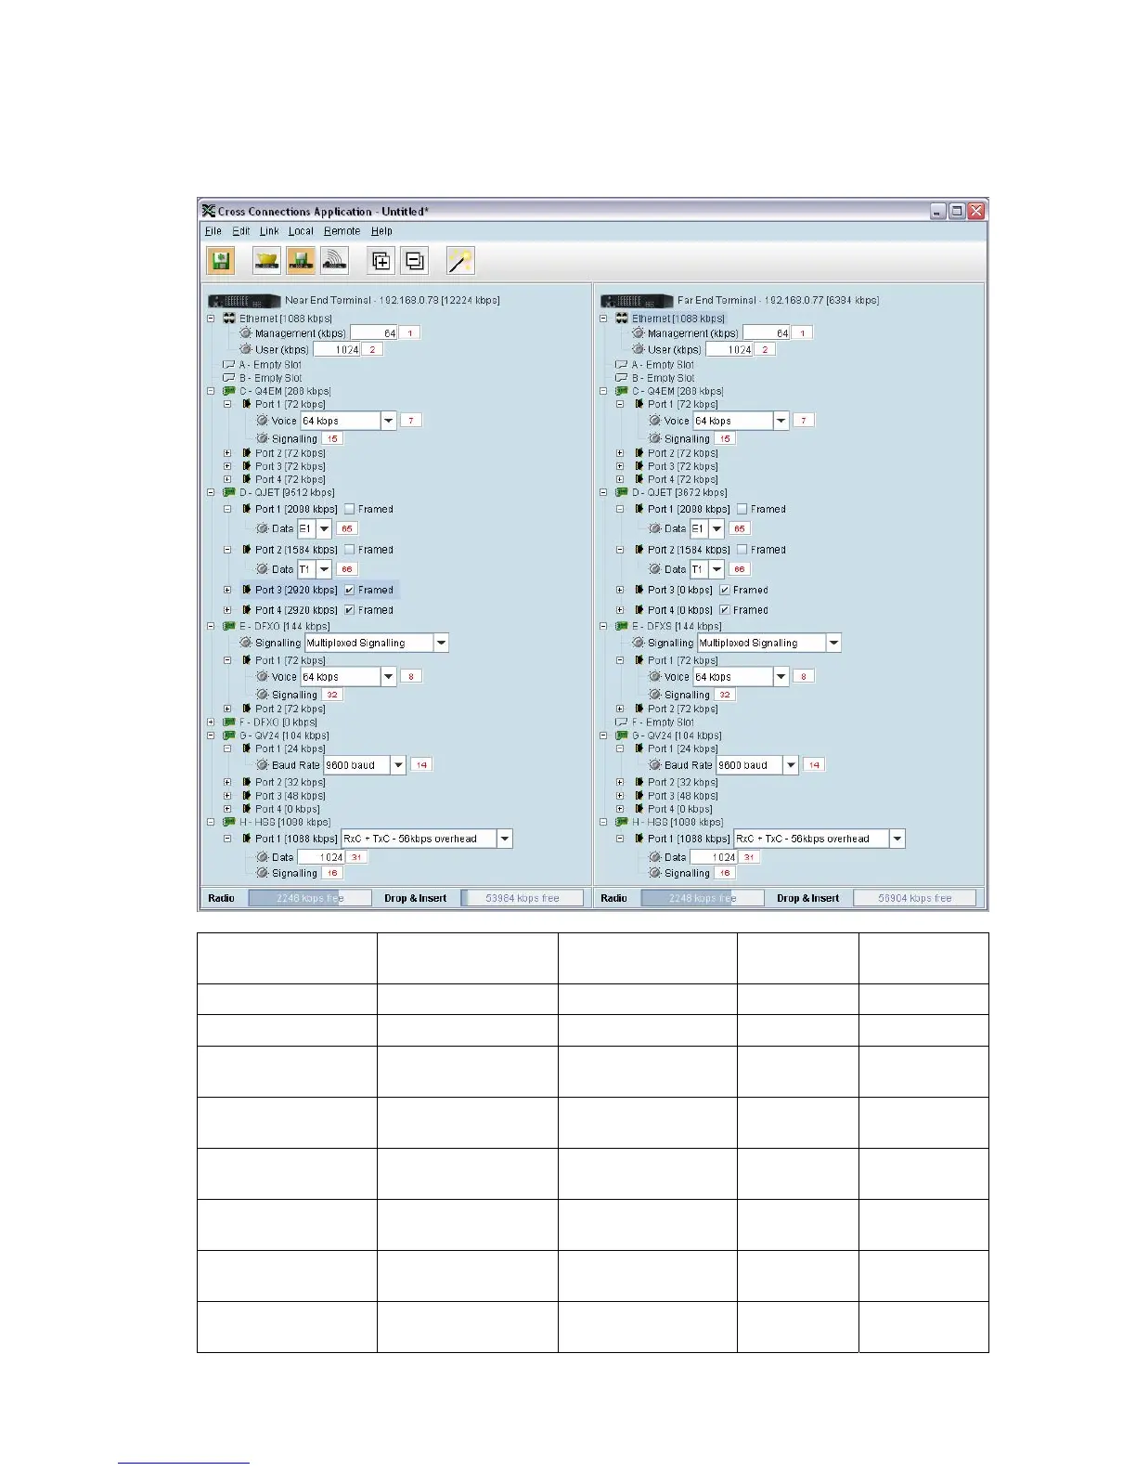Click Far End Drop & Insert 56904 kbps bar
1136x1471 pixels.
(915, 898)
